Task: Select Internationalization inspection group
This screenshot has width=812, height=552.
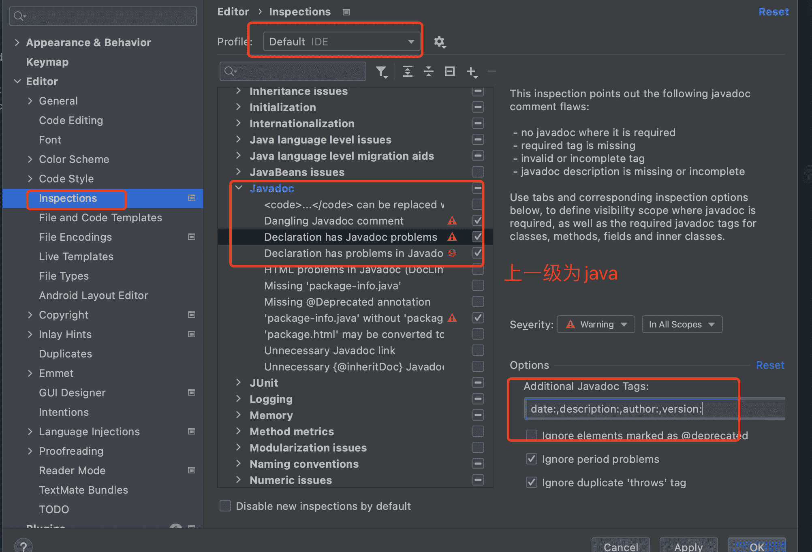Action: [x=355, y=123]
